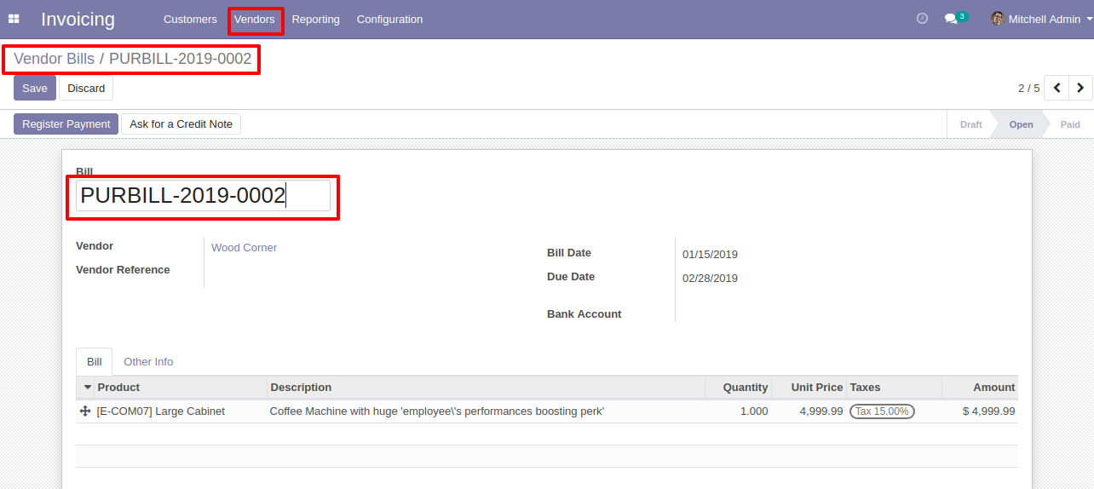Click Bill Date value 01/15/2019
This screenshot has height=489, width=1094.
710,255
